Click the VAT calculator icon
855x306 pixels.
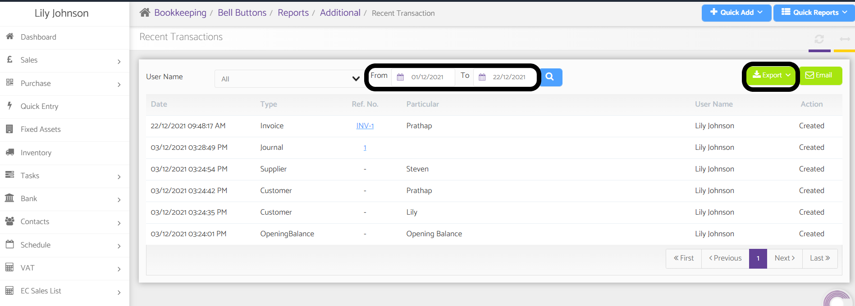tap(9, 267)
